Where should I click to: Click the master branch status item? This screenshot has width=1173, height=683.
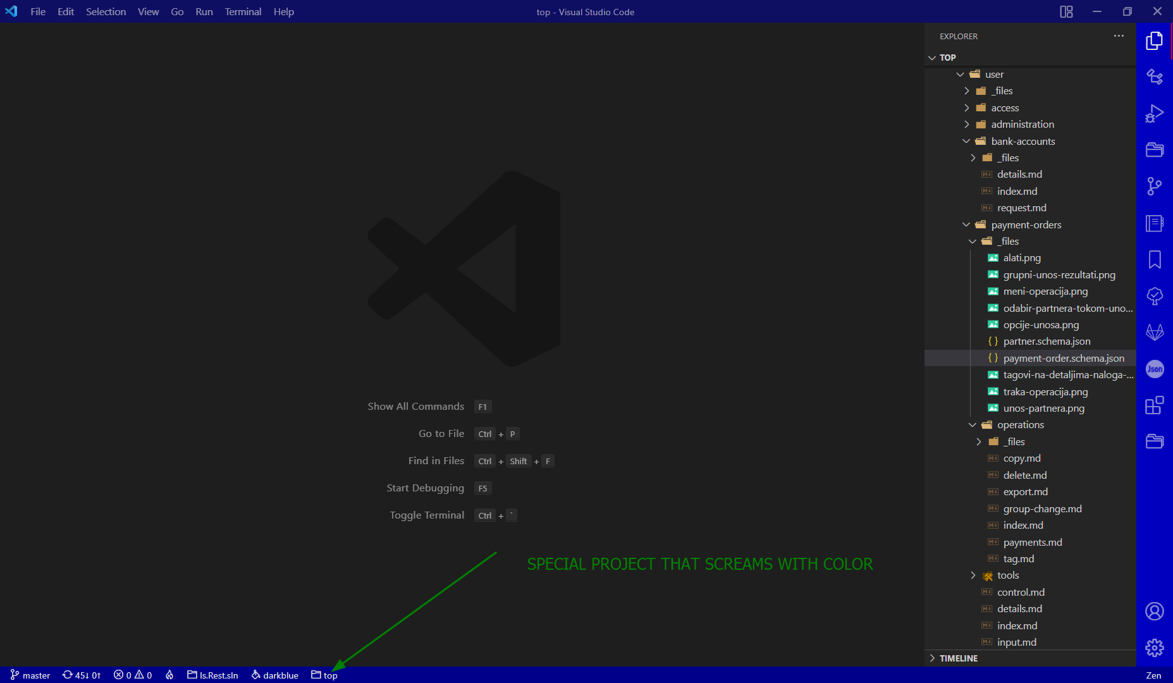coord(30,675)
